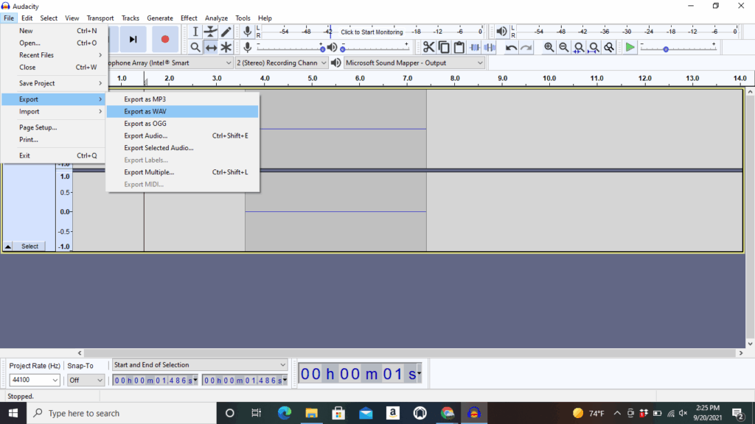Select the Draw pencil tool
Image resolution: width=755 pixels, height=424 pixels.
[226, 32]
